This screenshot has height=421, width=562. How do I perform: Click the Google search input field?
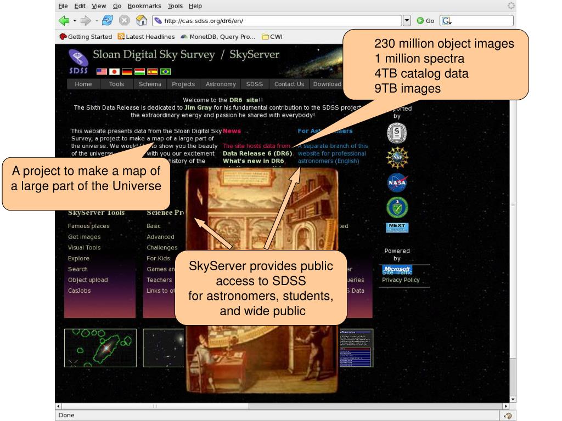click(477, 21)
